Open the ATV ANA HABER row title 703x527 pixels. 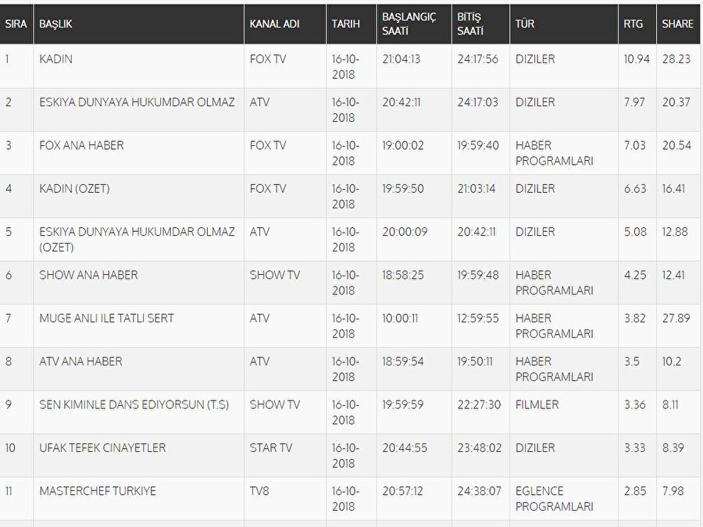(x=80, y=361)
